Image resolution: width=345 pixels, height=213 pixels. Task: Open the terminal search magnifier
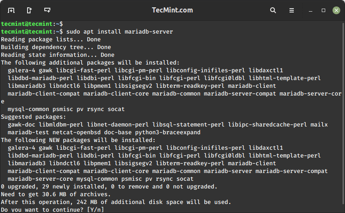pyautogui.click(x=273, y=10)
